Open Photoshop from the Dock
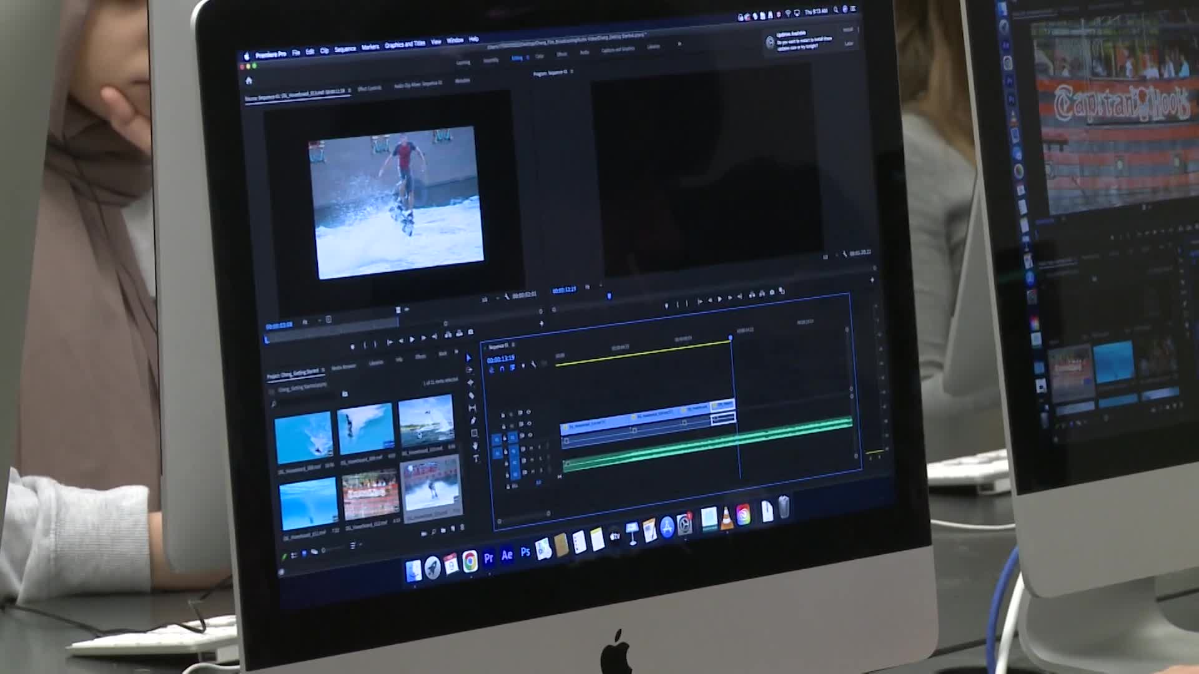The image size is (1199, 674). point(525,552)
